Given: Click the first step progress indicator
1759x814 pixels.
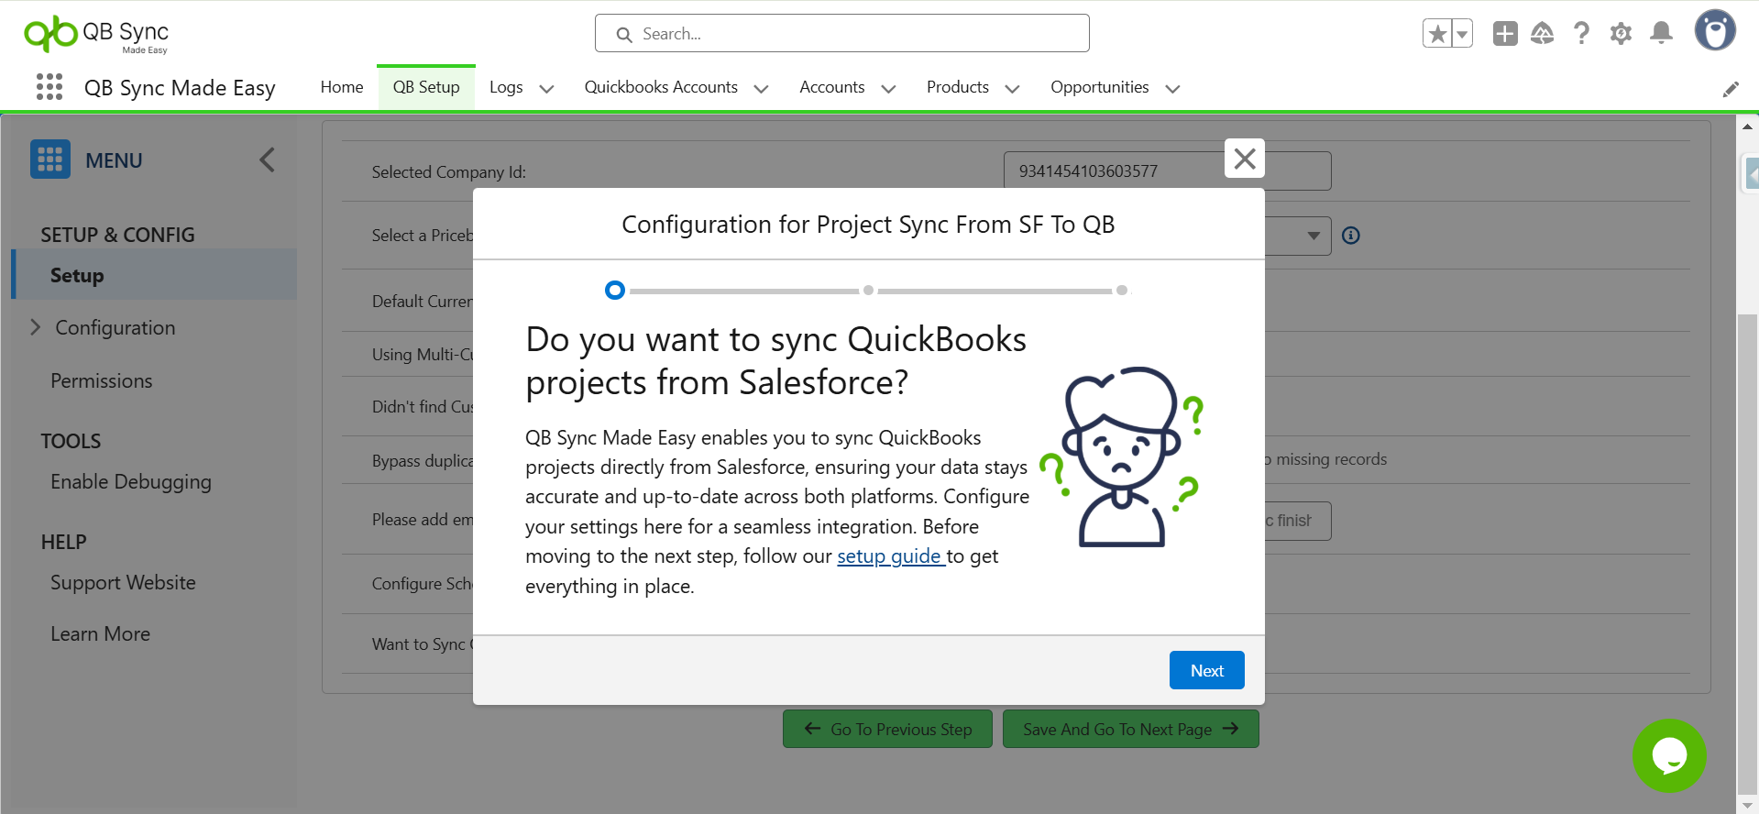Looking at the screenshot, I should click(615, 291).
